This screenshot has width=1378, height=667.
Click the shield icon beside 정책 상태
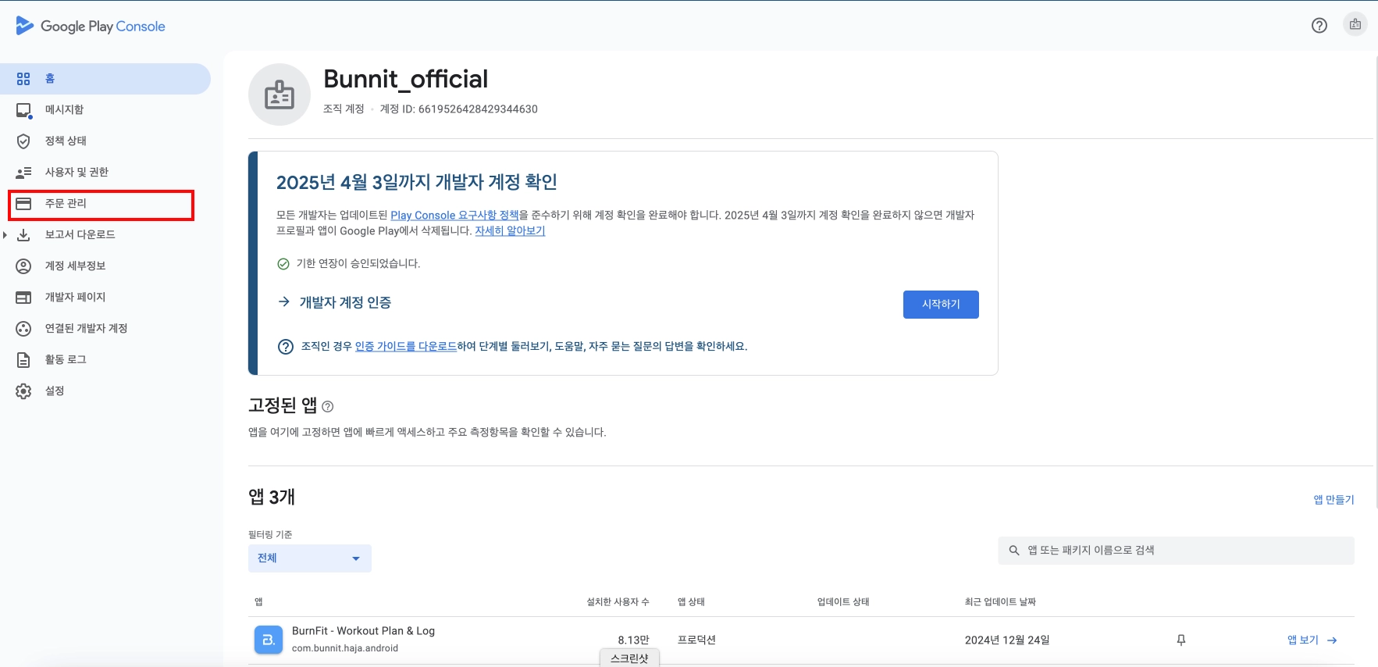point(23,141)
